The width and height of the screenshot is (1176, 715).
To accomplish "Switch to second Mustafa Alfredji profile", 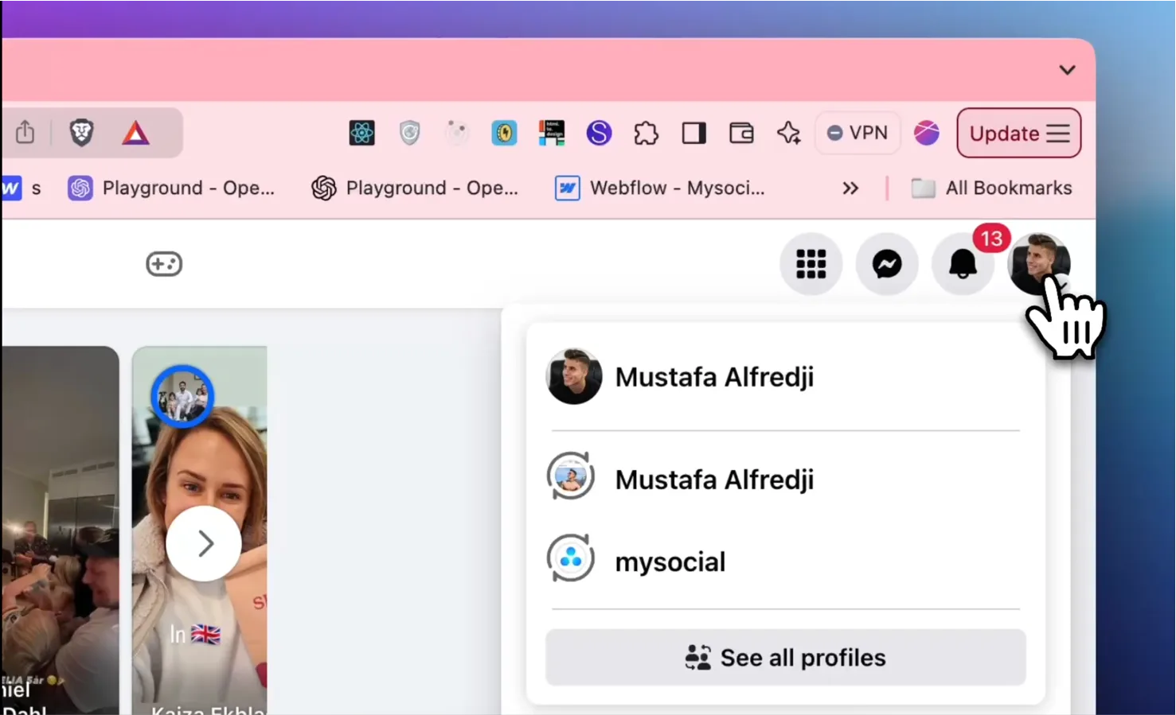I will click(713, 480).
